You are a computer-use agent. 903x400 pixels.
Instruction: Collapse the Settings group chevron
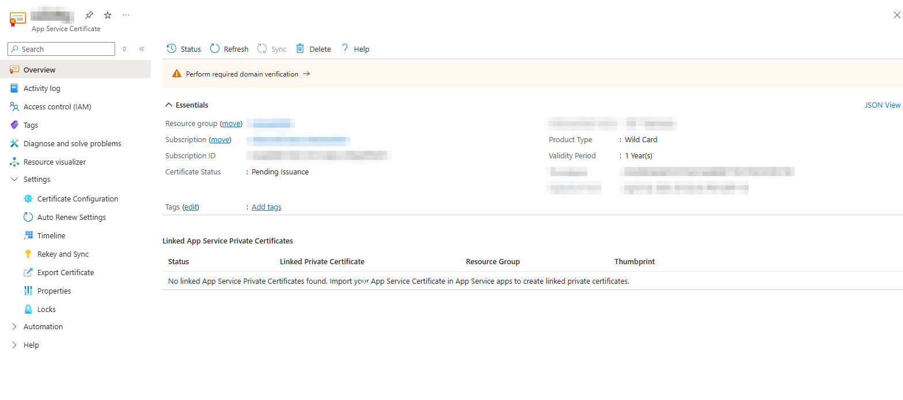(x=14, y=179)
